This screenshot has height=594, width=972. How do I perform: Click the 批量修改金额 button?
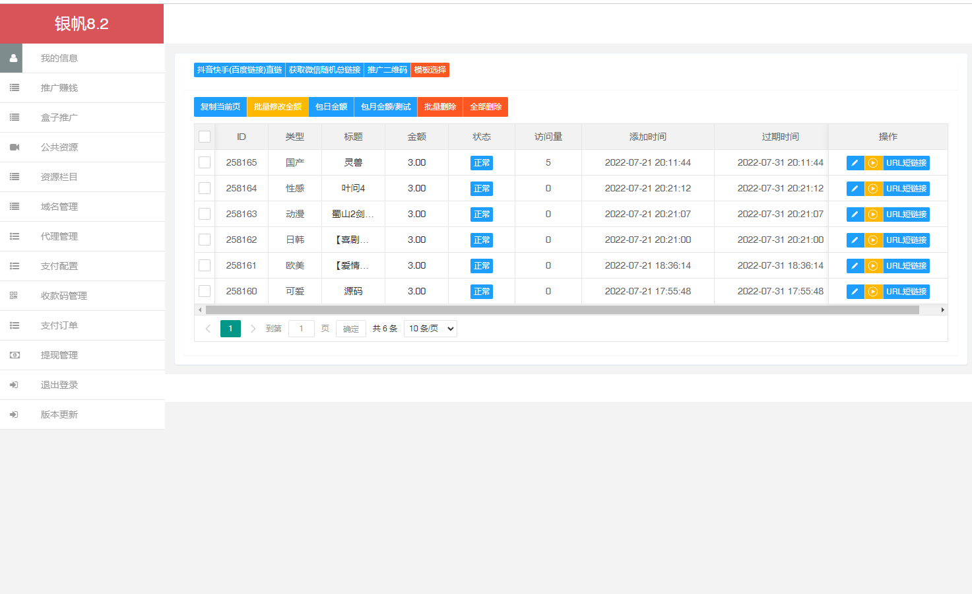pyautogui.click(x=278, y=107)
